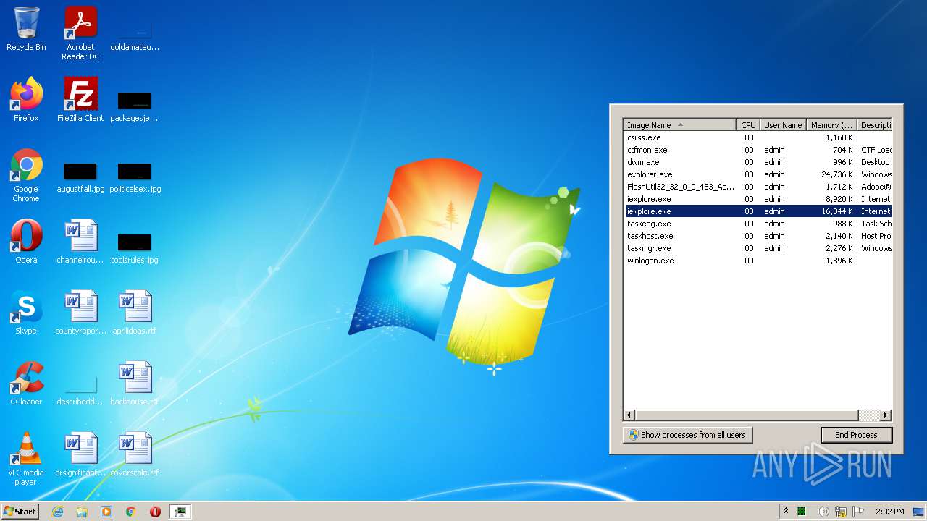Open the CCleaner desktop shortcut
The width and height of the screenshot is (927, 521).
coord(26,384)
